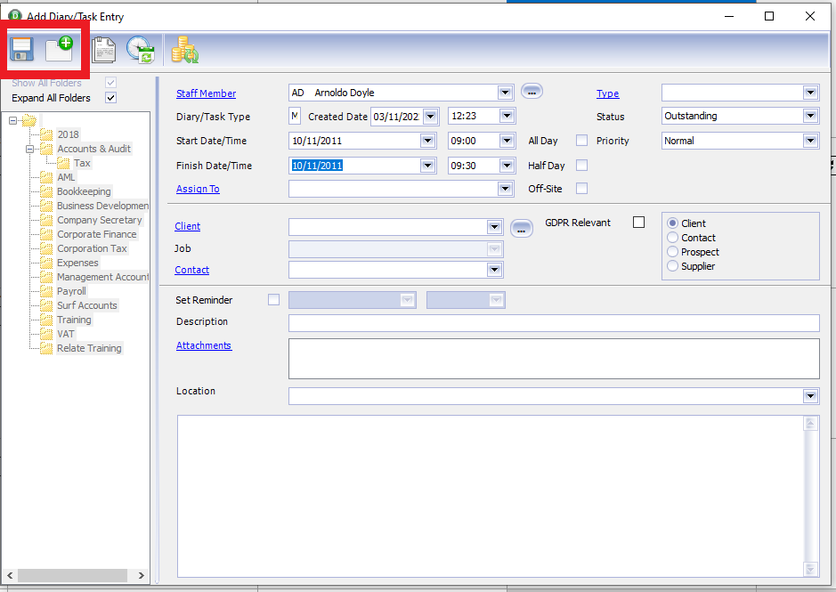Collapse the Accounts & Audit tree node

click(x=30, y=149)
